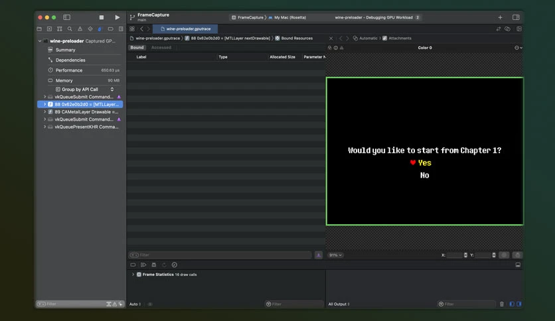
Task: Open the Breakpoint navigator icon
Action: pos(110,29)
